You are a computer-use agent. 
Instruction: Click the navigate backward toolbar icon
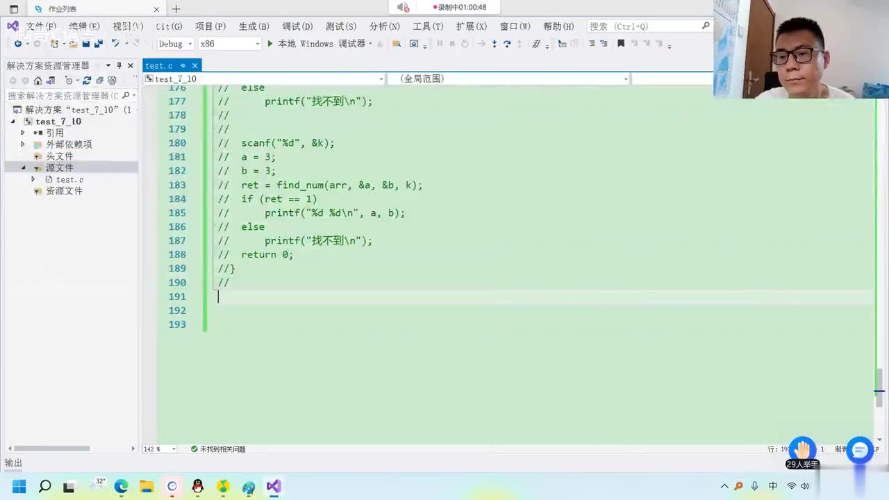[17, 44]
